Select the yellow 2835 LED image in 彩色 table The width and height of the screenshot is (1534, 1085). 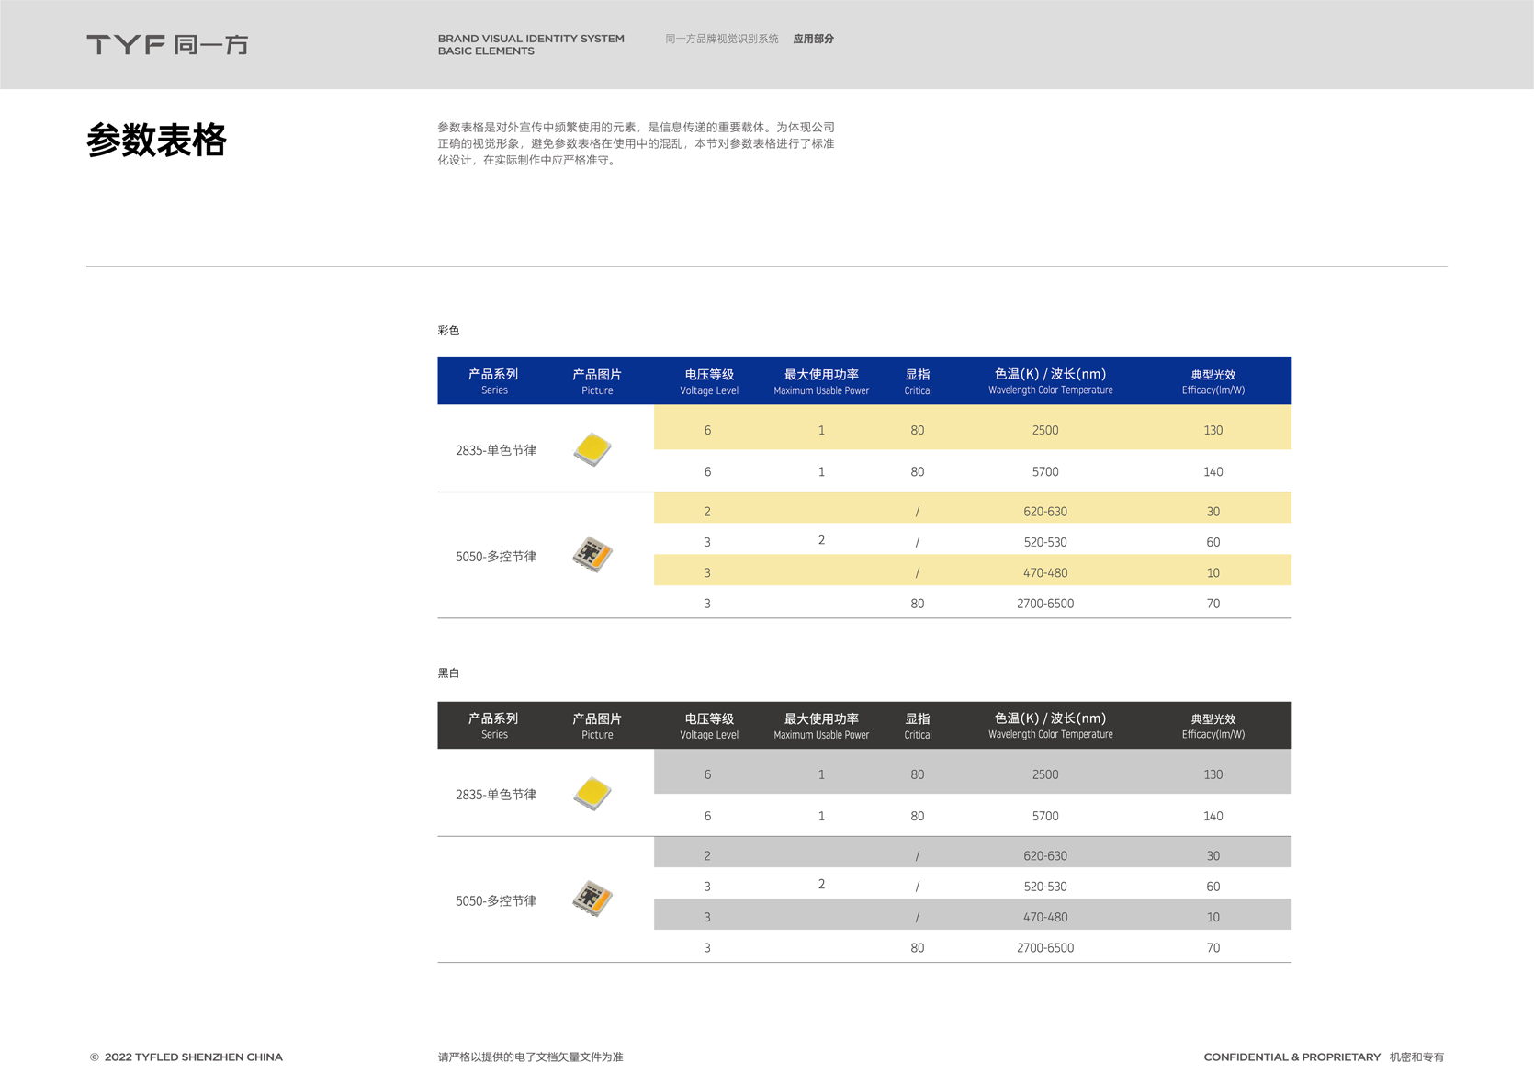(x=592, y=449)
